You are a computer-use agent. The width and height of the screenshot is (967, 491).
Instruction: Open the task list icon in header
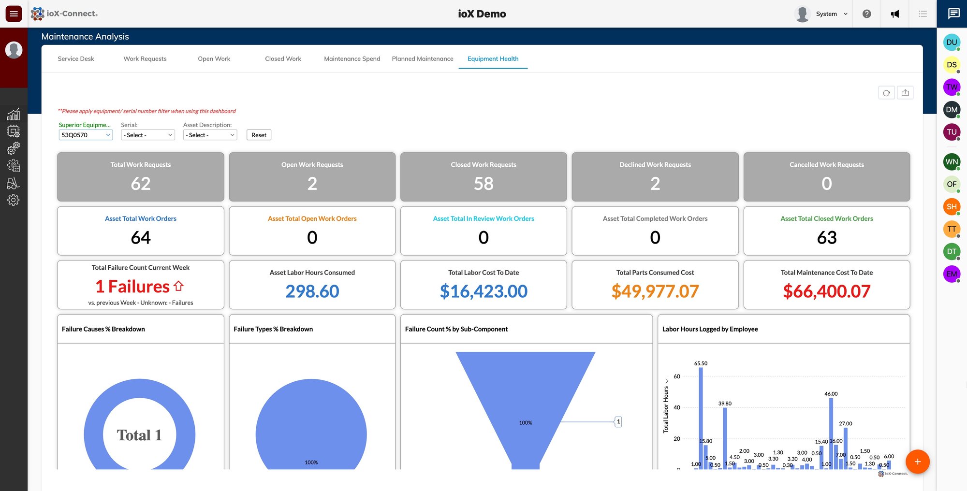pos(923,14)
